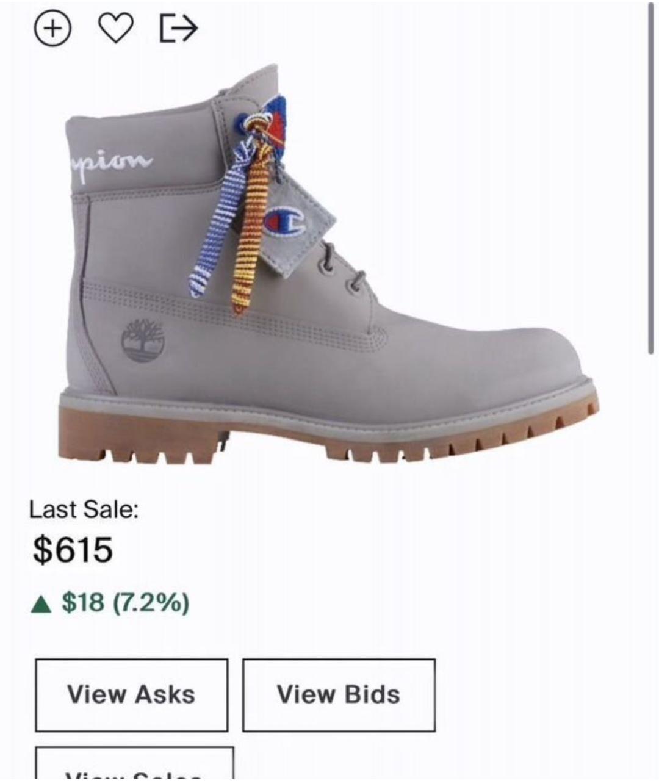659x781 pixels.
Task: Open the View Bids button
Action: pos(339,695)
